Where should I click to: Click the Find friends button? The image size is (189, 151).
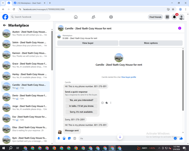(155, 17)
